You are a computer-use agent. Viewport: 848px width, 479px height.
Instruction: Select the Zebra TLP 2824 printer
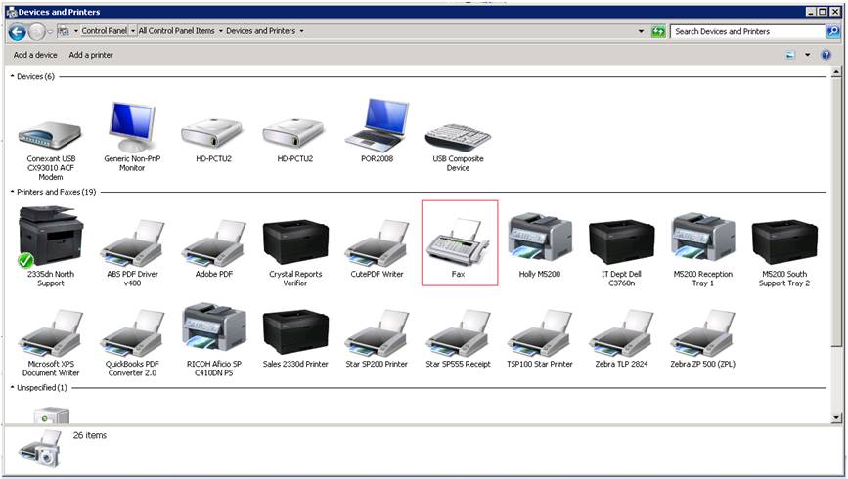pyautogui.click(x=621, y=339)
